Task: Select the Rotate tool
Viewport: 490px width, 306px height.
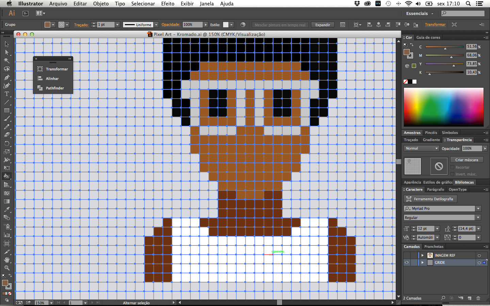Action: pos(7,143)
